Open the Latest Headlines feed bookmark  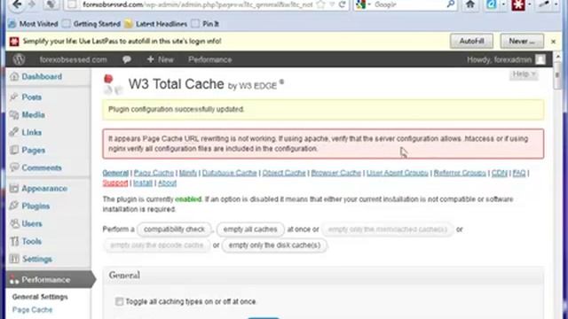[x=156, y=24]
